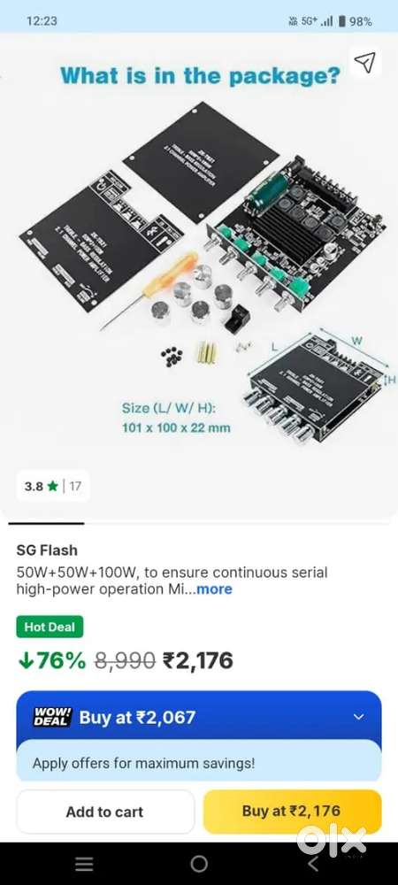Image resolution: width=398 pixels, height=885 pixels.
Task: Expand the WOW Deal chevron
Action: 358,717
